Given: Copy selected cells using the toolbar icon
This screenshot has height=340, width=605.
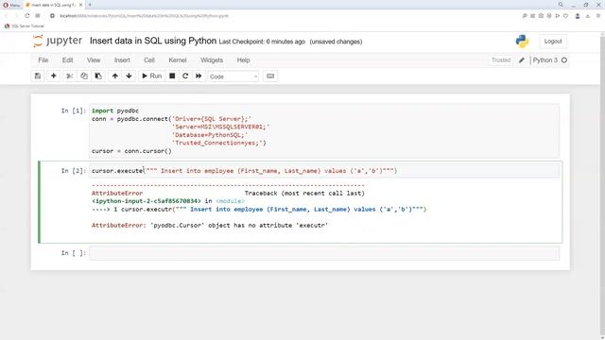Looking at the screenshot, I should click(84, 76).
